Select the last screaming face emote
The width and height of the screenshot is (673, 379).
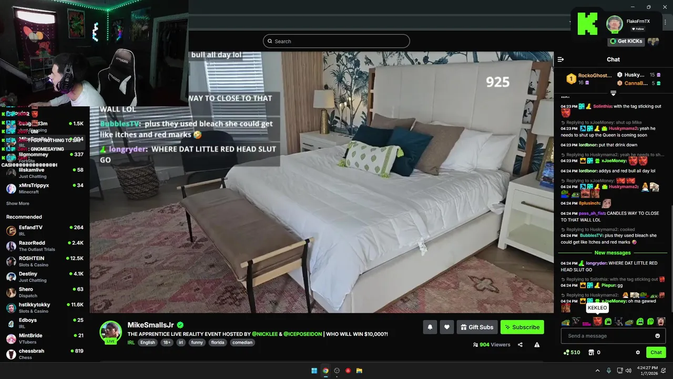pos(661,322)
